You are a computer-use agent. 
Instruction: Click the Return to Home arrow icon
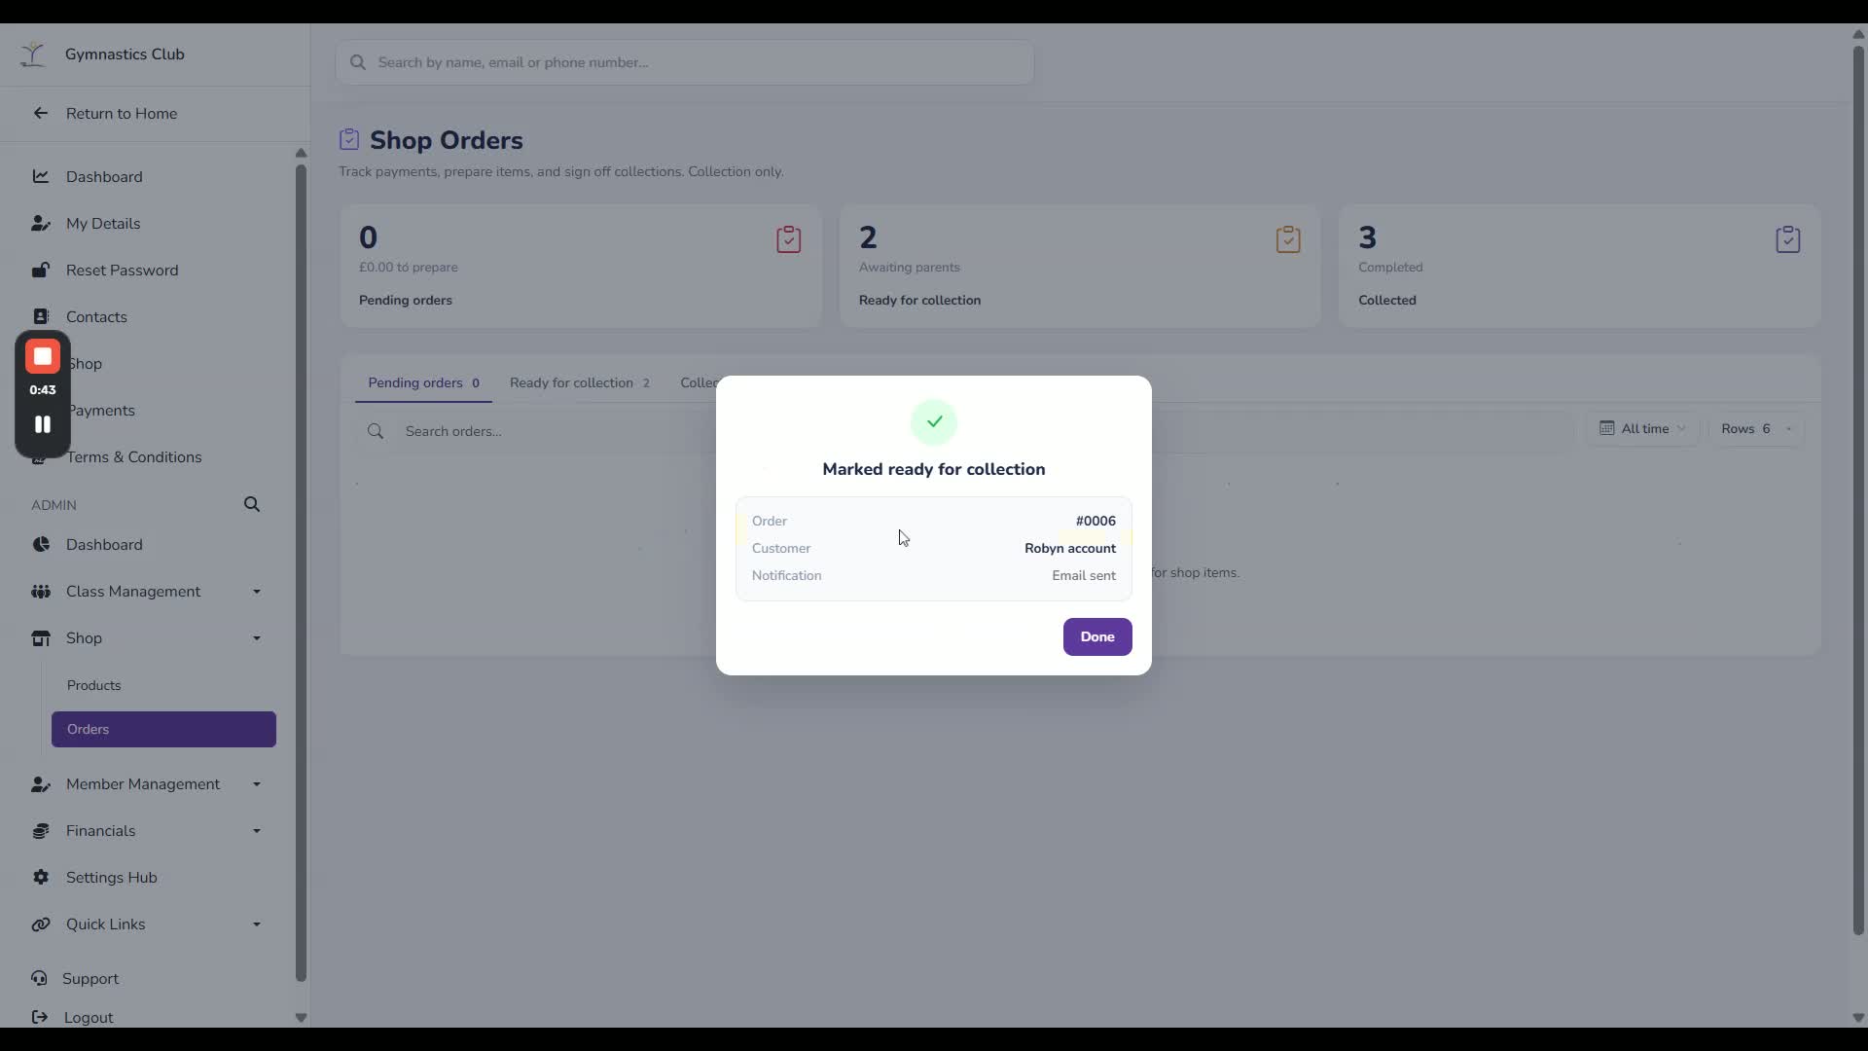41,113
